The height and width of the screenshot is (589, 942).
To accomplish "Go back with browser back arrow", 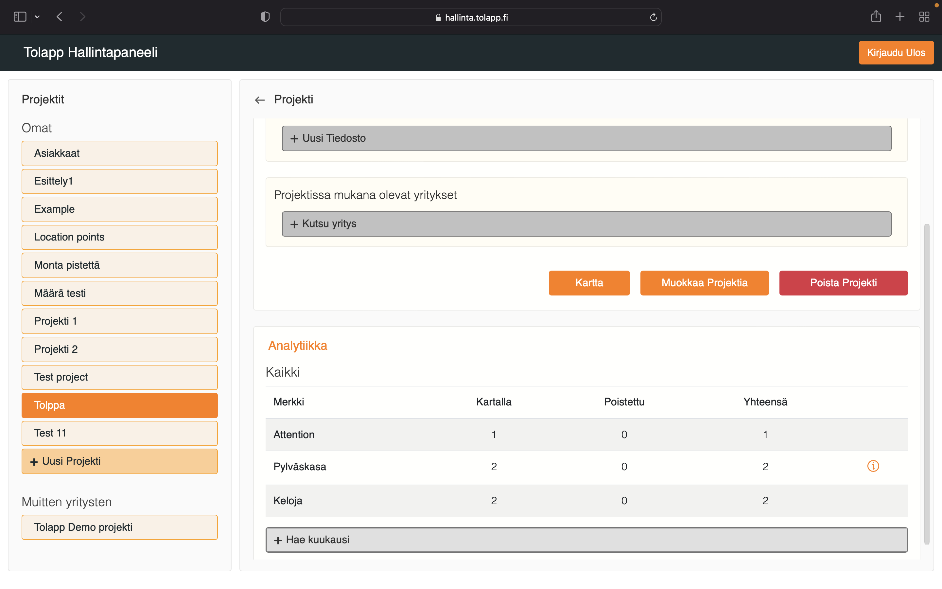I will pyautogui.click(x=60, y=17).
